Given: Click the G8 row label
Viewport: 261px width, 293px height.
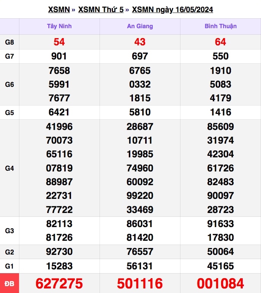Looking at the screenshot, I should [9, 42].
